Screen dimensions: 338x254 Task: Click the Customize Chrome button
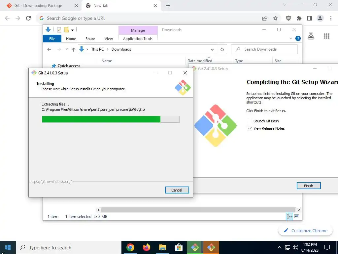(x=306, y=231)
